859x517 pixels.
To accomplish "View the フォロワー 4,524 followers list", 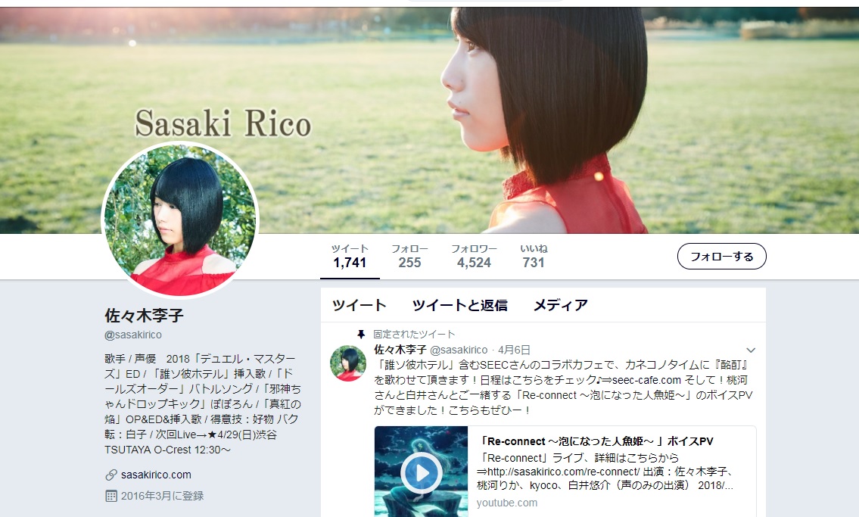I will point(474,257).
